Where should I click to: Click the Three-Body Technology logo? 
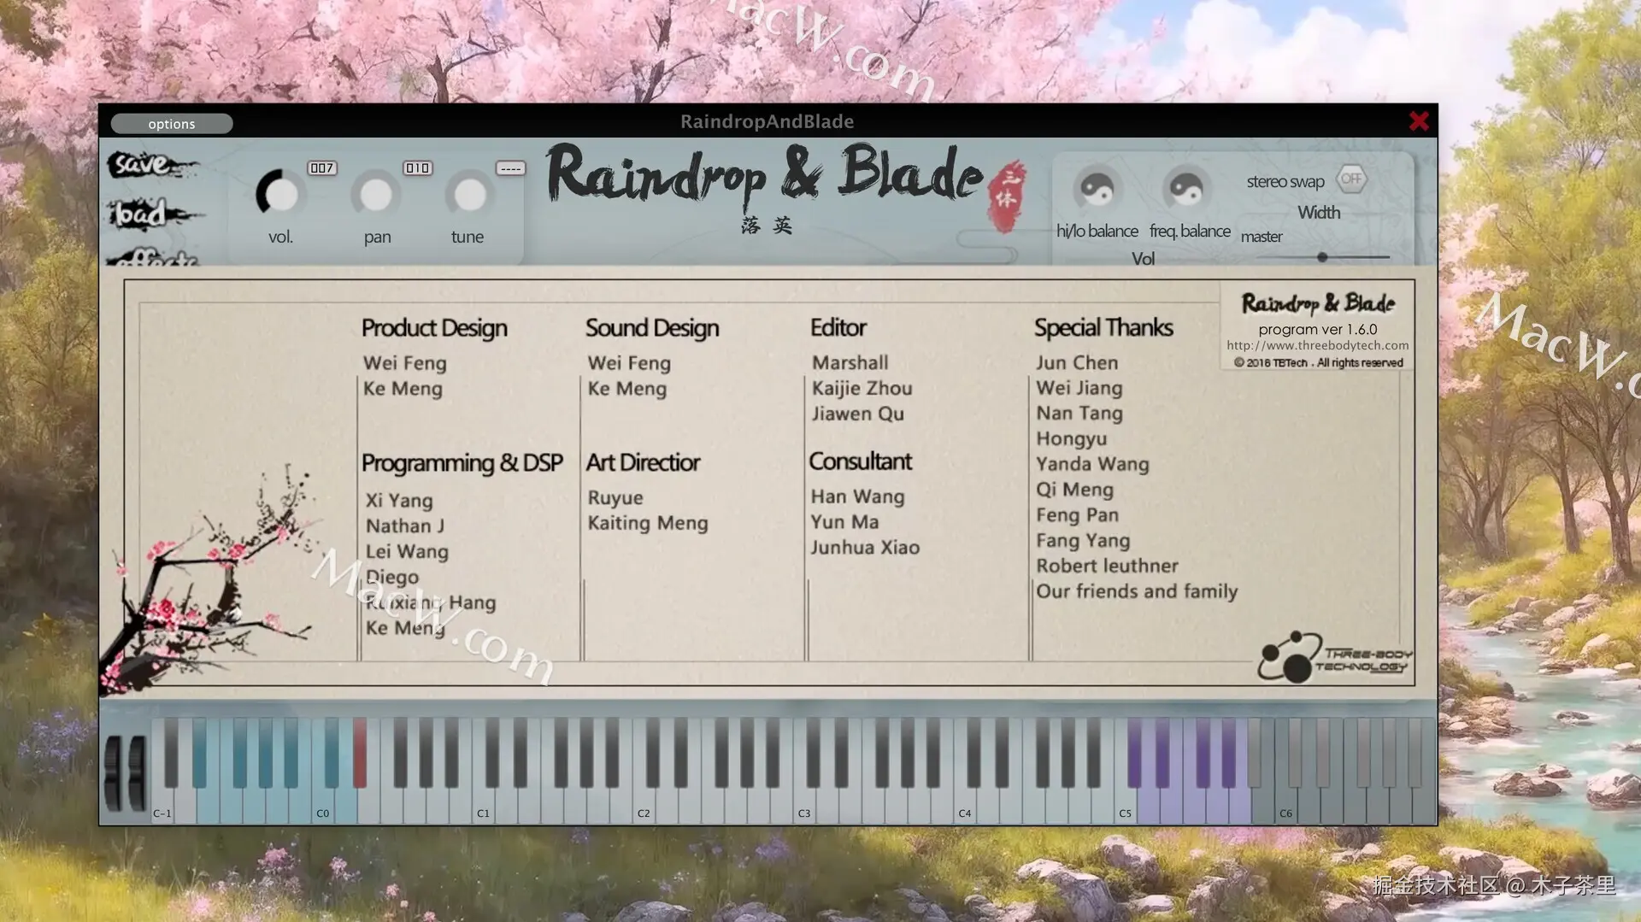coord(1334,657)
